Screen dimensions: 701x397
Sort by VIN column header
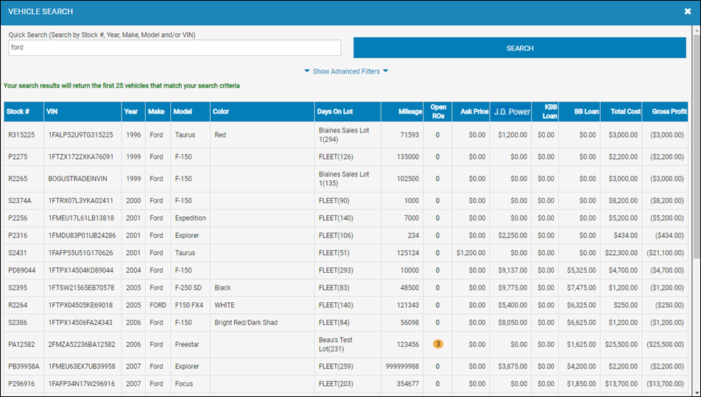pyautogui.click(x=82, y=112)
